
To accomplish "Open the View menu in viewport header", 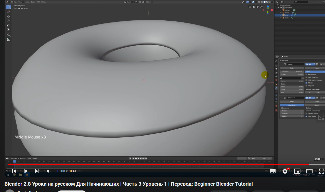I will 27,2.
